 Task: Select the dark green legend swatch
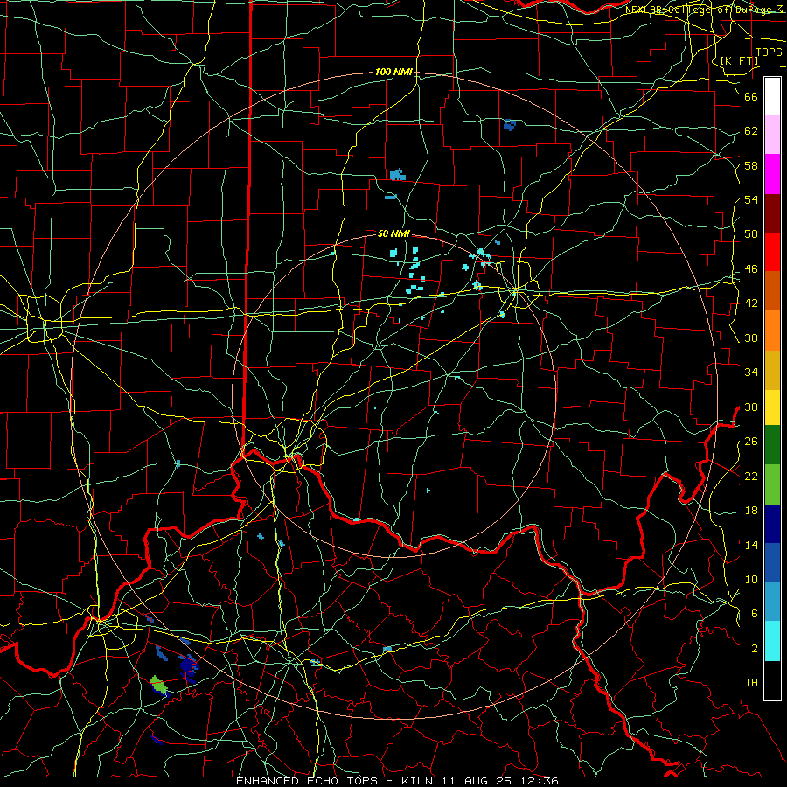tap(772, 445)
